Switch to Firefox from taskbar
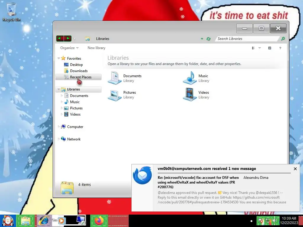The image size is (303, 227). click(99, 221)
